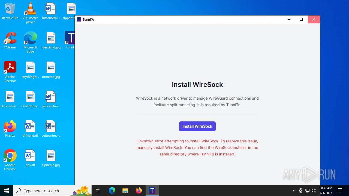Viewport: 349px width, 196px height.
Task: Select the Firefox desktop shortcut
Action: point(10,129)
